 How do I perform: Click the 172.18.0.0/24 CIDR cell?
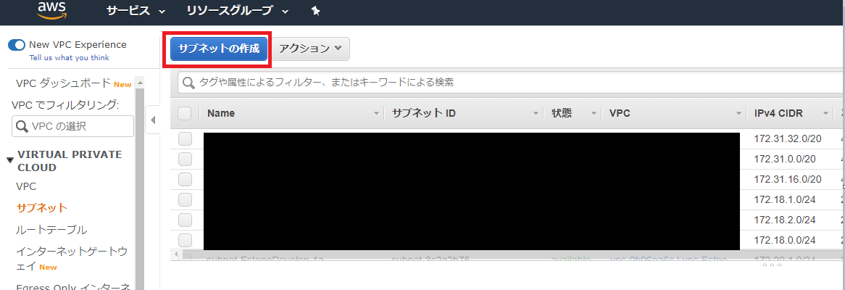pyautogui.click(x=785, y=240)
